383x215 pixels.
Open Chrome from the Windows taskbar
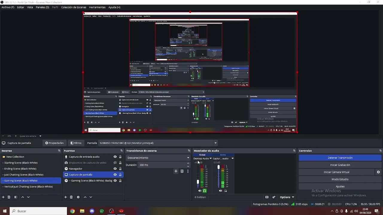click(x=72, y=211)
